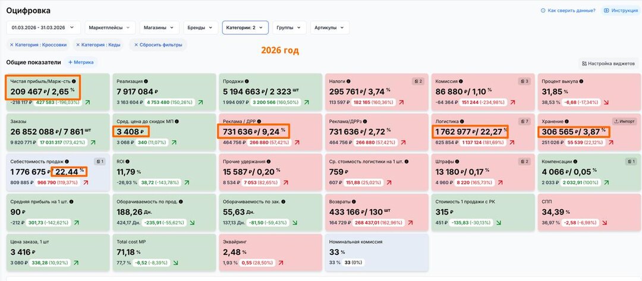Click Сбросить фильтры to reset filters
This screenshot has height=281, width=642.
coord(158,45)
